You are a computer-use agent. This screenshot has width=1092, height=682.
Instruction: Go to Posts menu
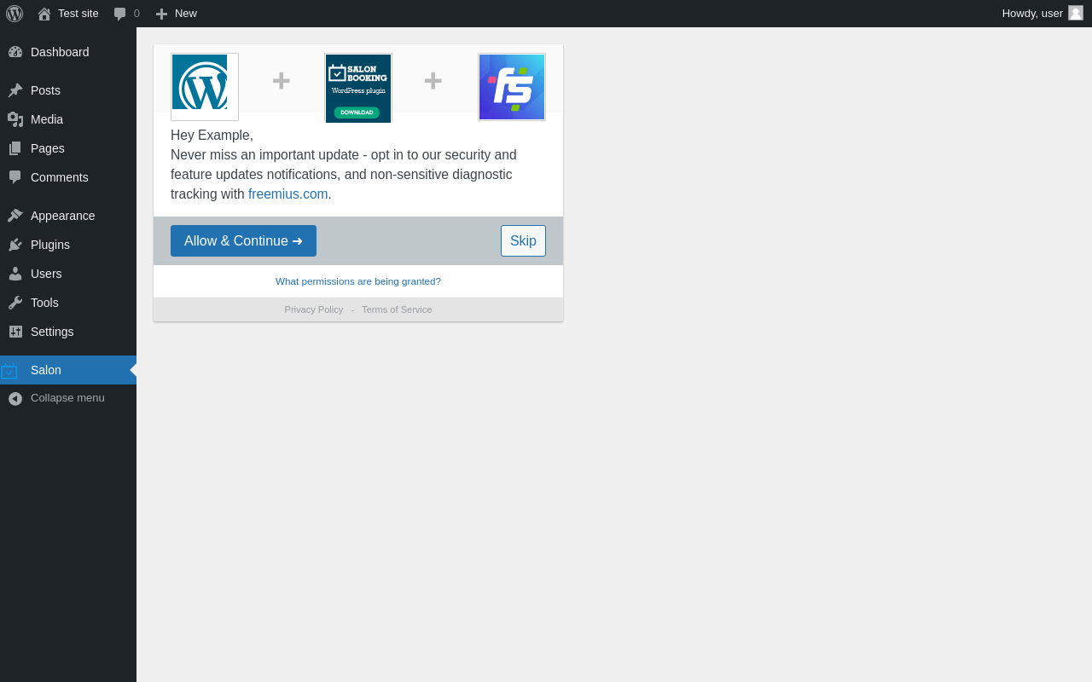[45, 90]
